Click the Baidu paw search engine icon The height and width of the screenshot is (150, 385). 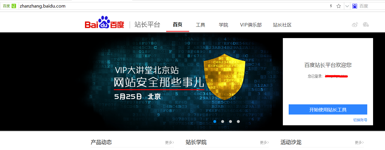pos(355,6)
